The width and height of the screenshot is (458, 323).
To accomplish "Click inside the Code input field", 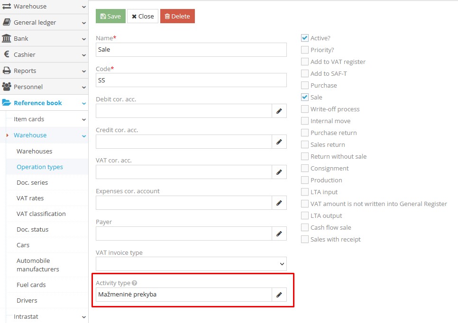I will pyautogui.click(x=191, y=80).
